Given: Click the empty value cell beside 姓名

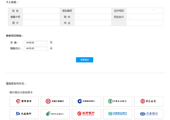Looking at the screenshot, I should [x=41, y=11].
